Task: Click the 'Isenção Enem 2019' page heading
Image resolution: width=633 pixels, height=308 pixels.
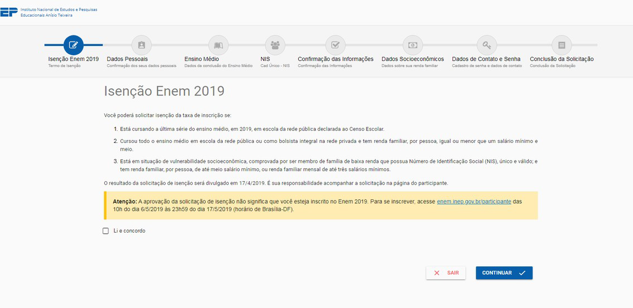Action: 164,91
